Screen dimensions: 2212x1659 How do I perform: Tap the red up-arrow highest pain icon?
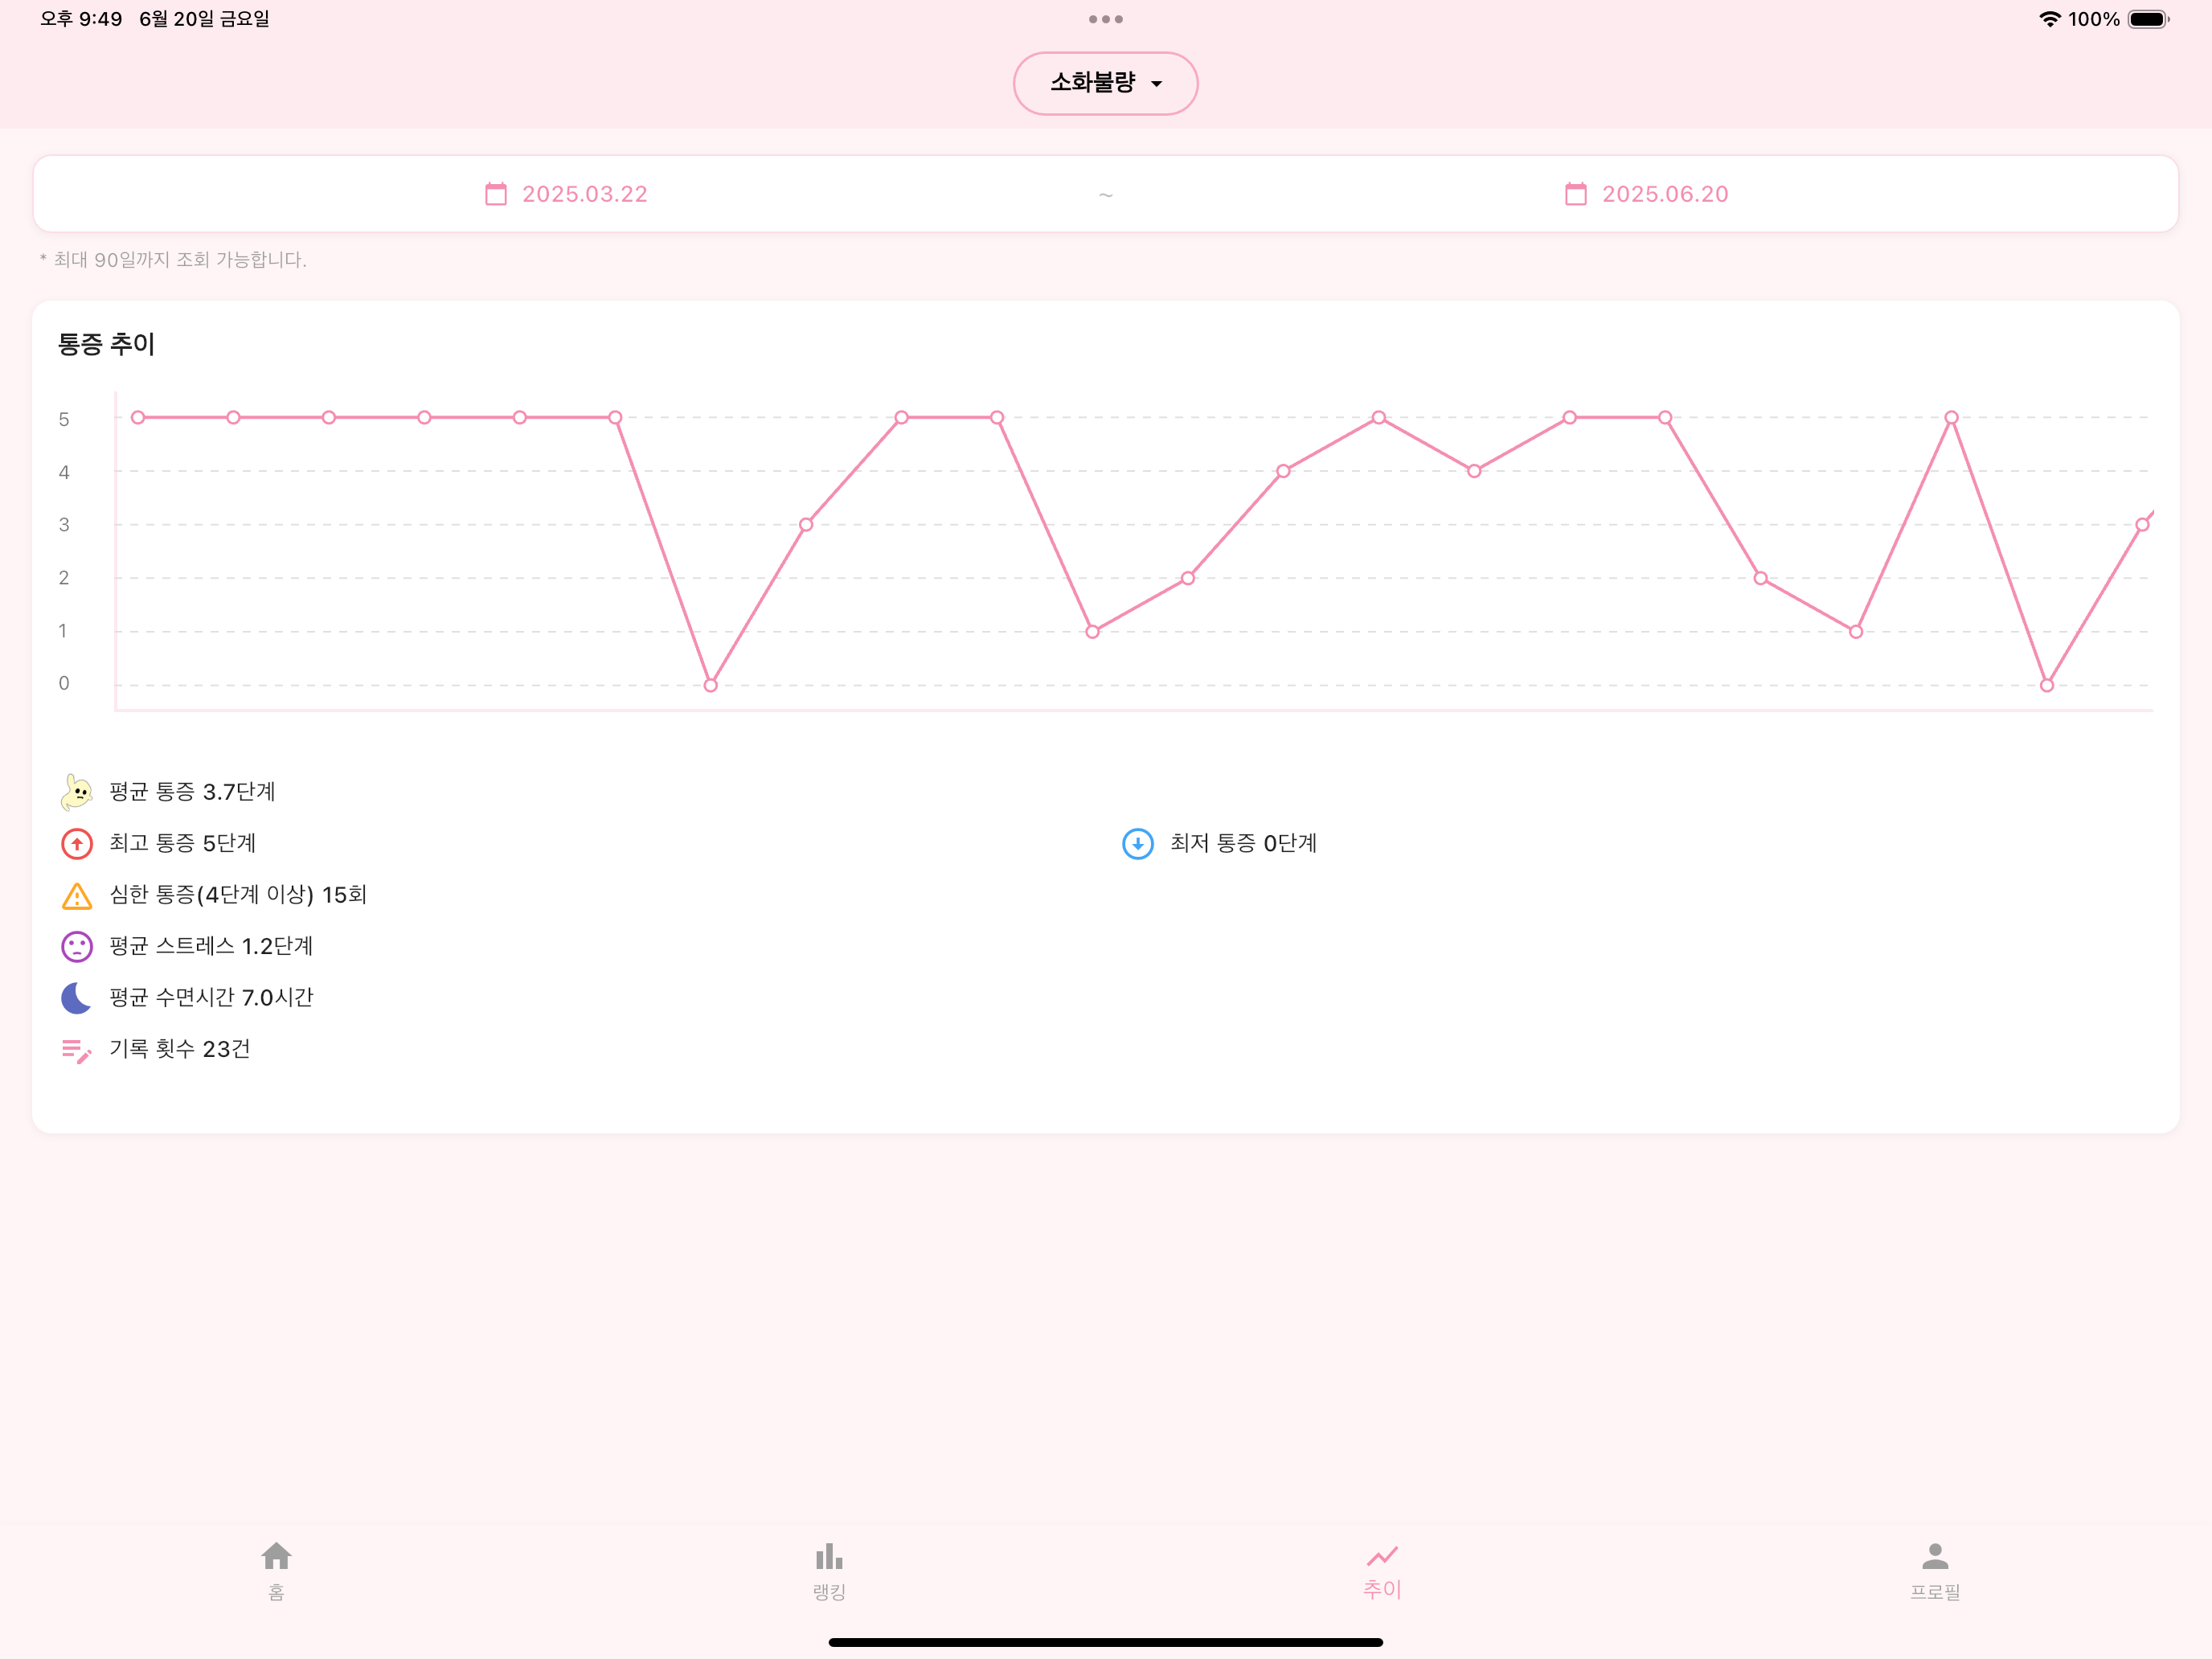[x=77, y=844]
